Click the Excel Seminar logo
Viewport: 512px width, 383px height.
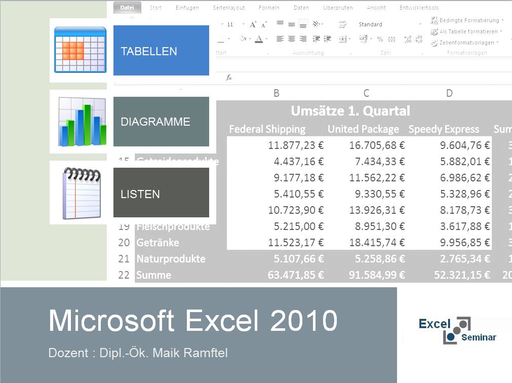coord(457,330)
